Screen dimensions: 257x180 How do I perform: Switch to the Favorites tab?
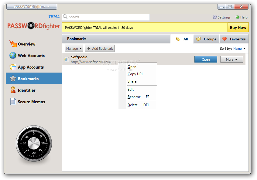pyautogui.click(x=234, y=39)
